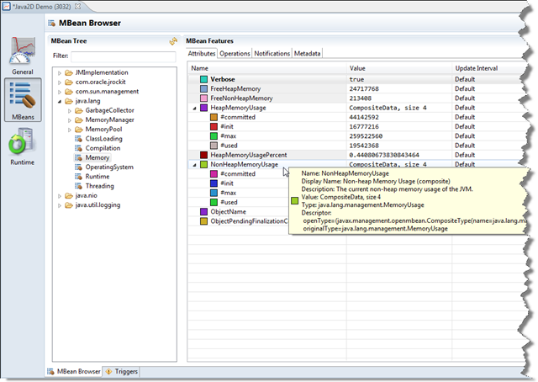Click the Verbose value true
Viewport: 538px width, 382px height.
coord(356,79)
